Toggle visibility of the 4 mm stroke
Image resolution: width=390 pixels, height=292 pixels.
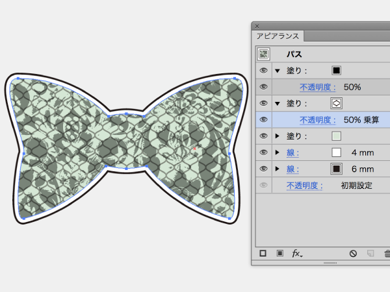[263, 152]
